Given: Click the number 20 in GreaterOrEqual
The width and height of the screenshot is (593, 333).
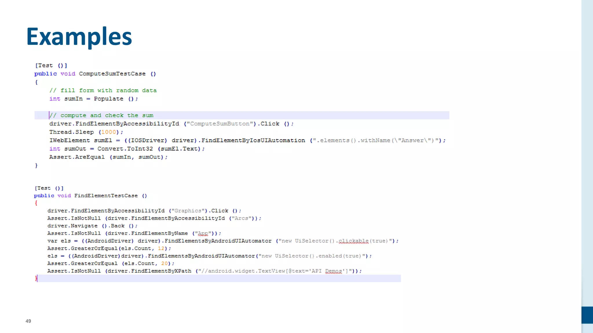Looking at the screenshot, I should (164, 263).
